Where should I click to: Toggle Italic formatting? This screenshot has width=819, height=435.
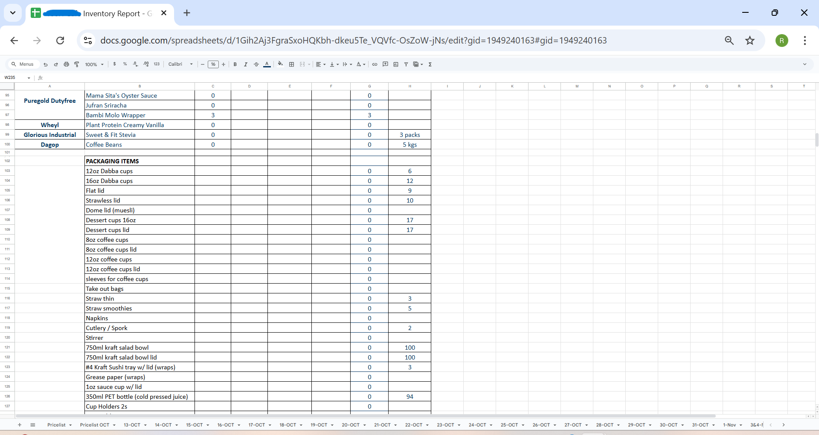tap(246, 64)
